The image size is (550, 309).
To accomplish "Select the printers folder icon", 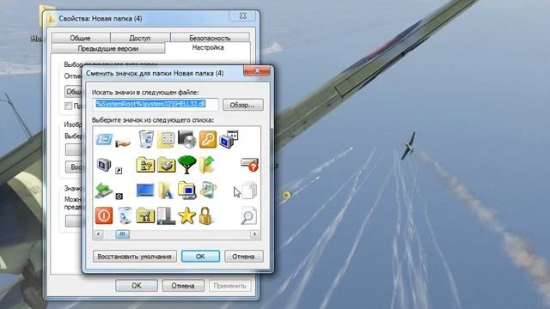I will 166,165.
